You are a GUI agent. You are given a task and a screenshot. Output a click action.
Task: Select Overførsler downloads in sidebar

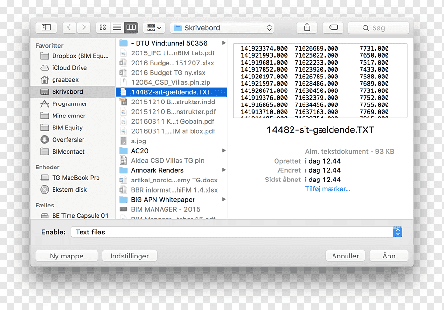coord(68,140)
